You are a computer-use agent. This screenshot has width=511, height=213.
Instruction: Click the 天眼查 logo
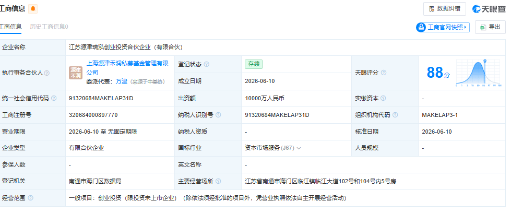[489, 9]
